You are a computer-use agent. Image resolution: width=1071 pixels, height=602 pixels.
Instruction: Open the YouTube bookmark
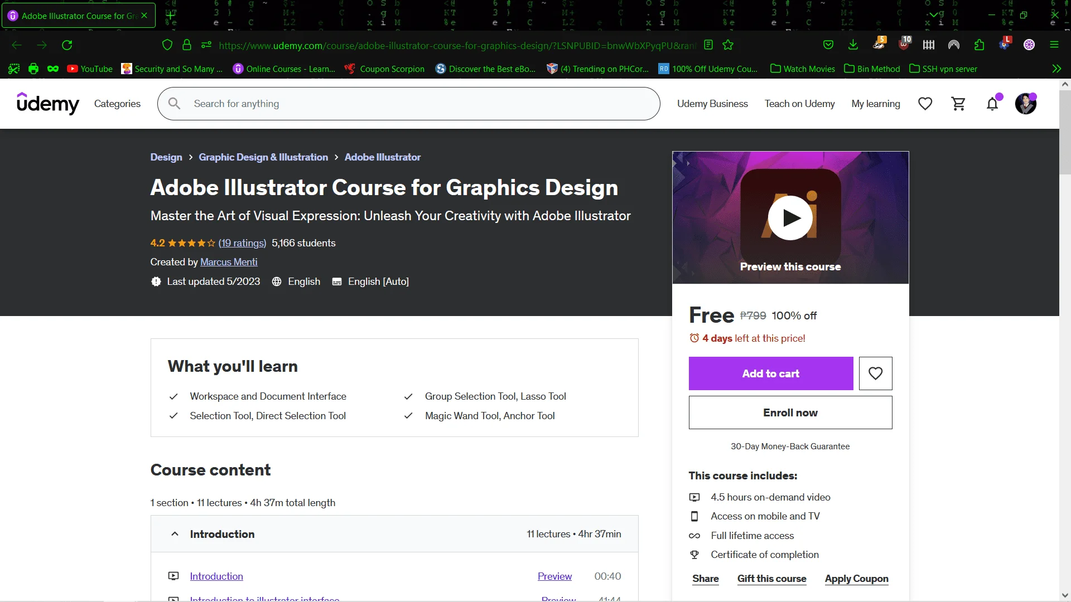point(90,69)
